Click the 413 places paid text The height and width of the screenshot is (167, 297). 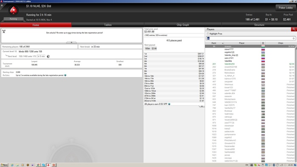(x=174, y=40)
